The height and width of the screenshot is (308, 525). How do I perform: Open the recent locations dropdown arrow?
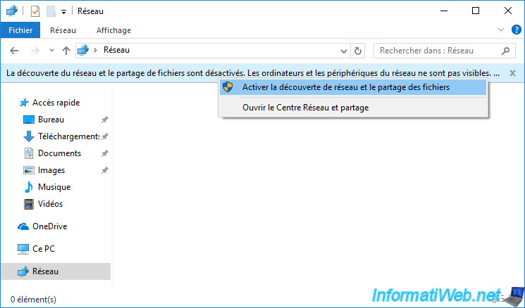[x=51, y=51]
